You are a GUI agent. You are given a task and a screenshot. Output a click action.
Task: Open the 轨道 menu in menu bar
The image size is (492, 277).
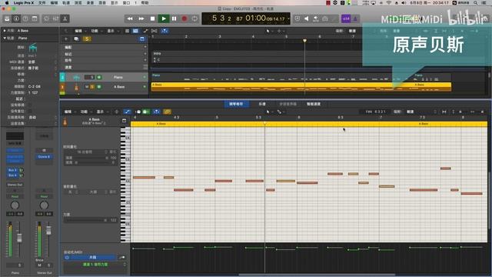(x=66, y=3)
